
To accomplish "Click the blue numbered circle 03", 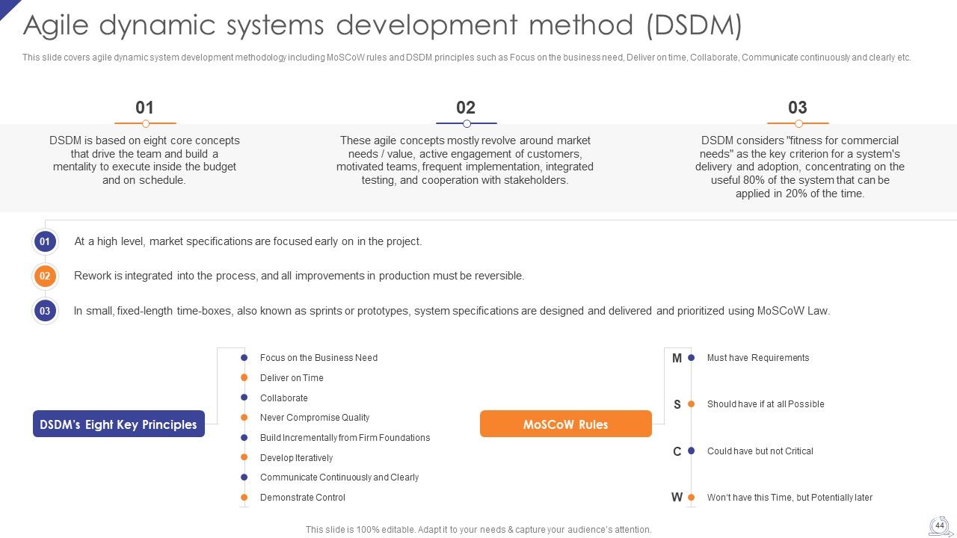I will [45, 311].
